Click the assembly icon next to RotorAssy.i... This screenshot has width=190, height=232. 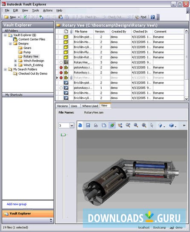[x=66, y=73]
